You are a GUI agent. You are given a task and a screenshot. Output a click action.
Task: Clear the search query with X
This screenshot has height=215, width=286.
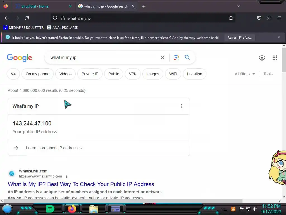click(163, 58)
